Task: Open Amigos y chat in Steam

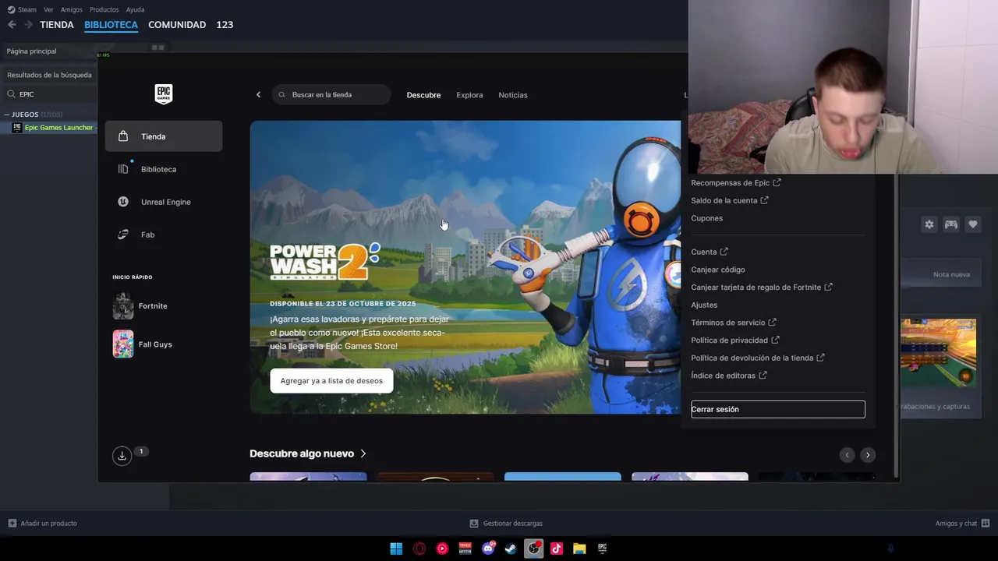Action: point(962,524)
